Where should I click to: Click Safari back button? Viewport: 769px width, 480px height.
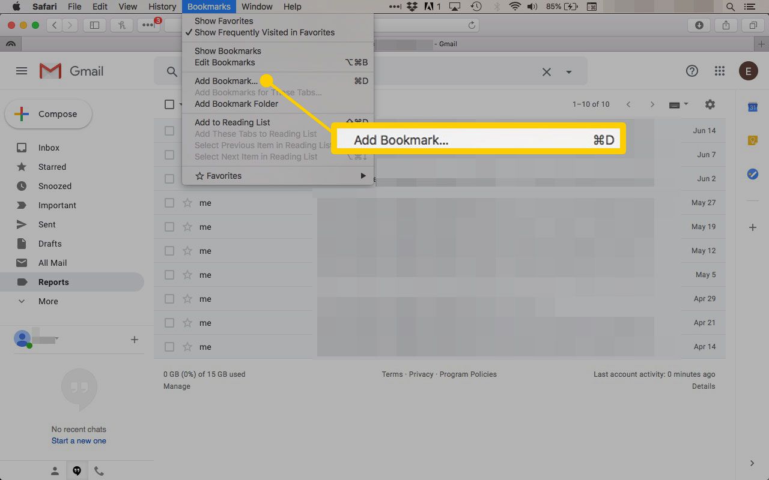point(55,25)
